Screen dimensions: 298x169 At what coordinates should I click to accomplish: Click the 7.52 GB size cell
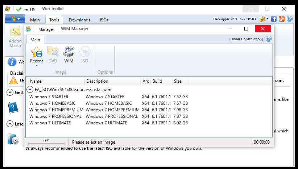tap(180, 97)
